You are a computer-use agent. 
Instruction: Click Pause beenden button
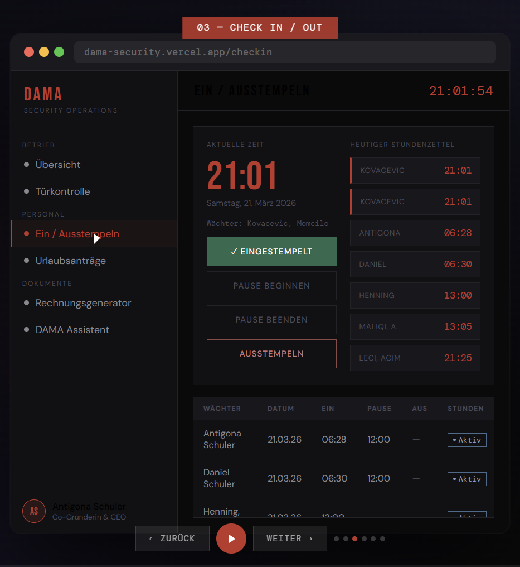click(x=271, y=320)
